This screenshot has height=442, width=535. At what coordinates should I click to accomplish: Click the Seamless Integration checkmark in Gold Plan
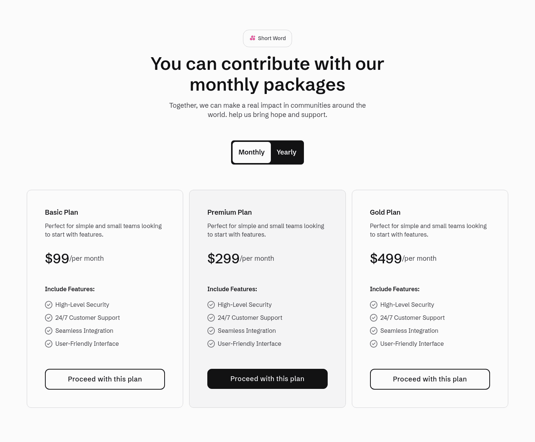click(374, 331)
